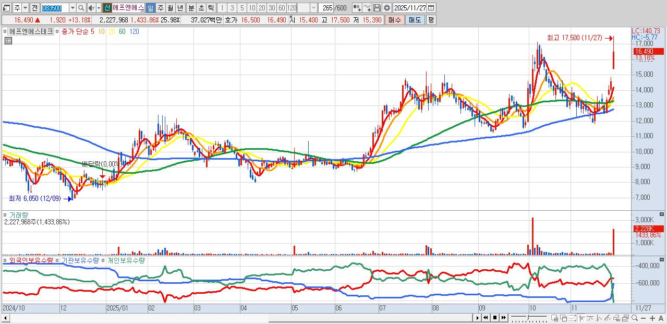Click the trend line pencil icon in bottom bar
Screen dimensions: 667x324
[608, 318]
